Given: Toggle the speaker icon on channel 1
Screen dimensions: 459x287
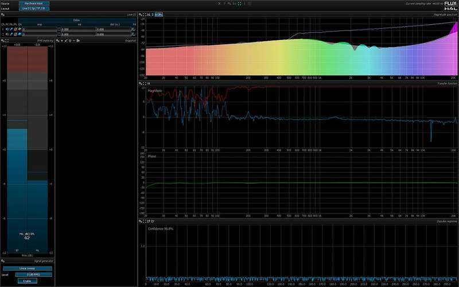Looking at the screenshot, I should pyautogui.click(x=9, y=29).
